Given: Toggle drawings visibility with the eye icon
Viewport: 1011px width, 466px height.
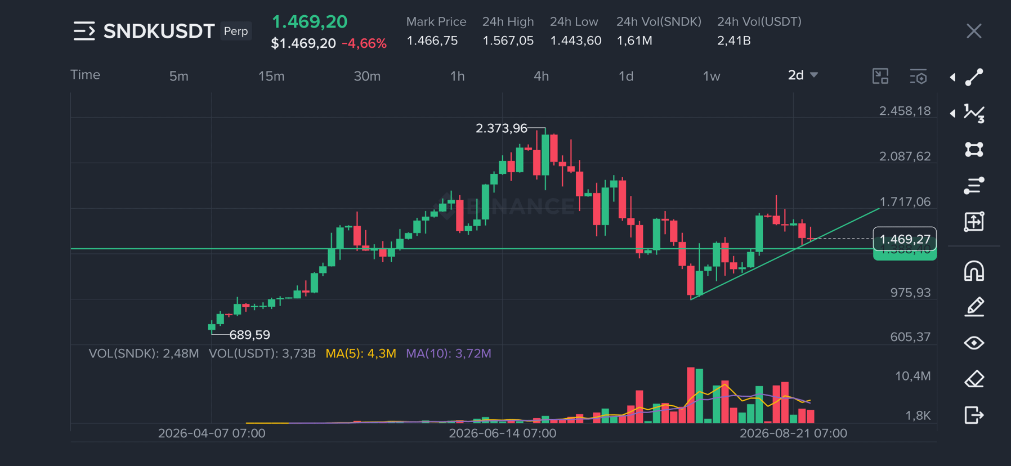Looking at the screenshot, I should pos(974,343).
